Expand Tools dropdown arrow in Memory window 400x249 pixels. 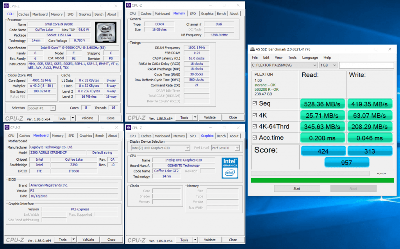coord(195,118)
